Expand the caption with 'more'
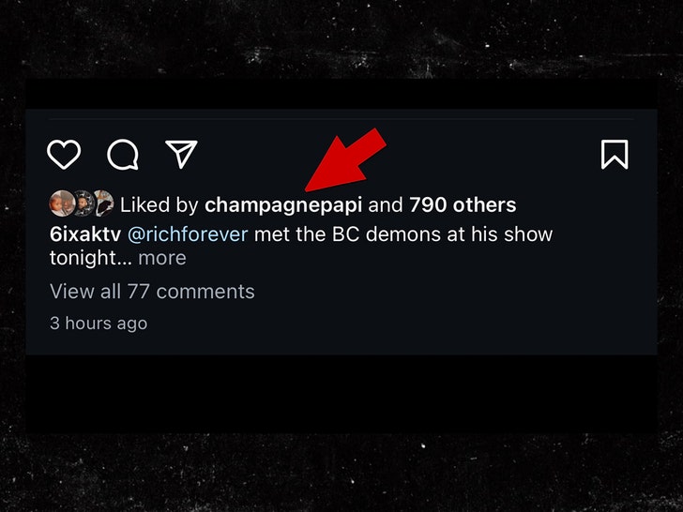The image size is (683, 512). point(162,258)
